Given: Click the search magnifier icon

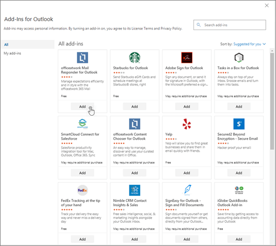Looking at the screenshot, I should pyautogui.click(x=199, y=25).
